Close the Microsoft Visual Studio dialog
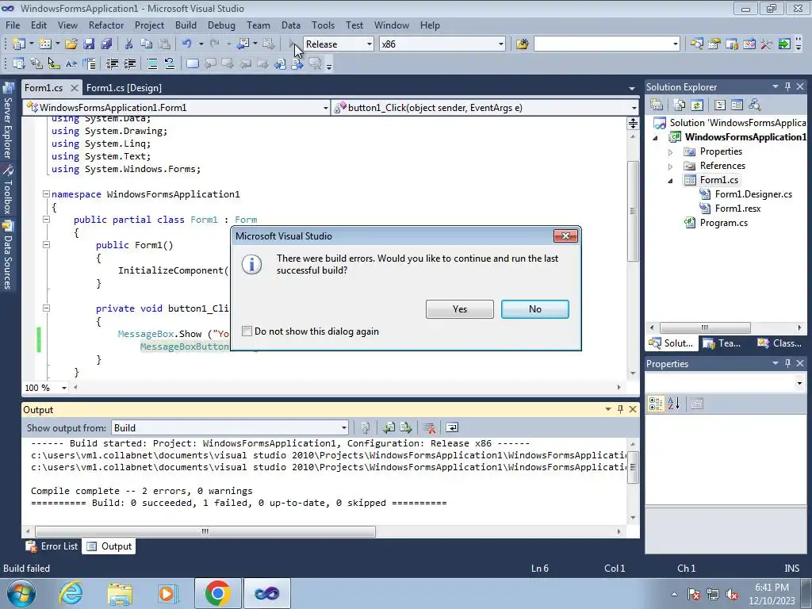812x609 pixels. (565, 236)
